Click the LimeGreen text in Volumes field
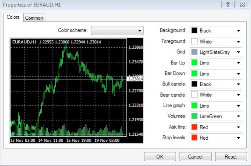Screen dimensions: 251x166 pyautogui.click(x=211, y=117)
